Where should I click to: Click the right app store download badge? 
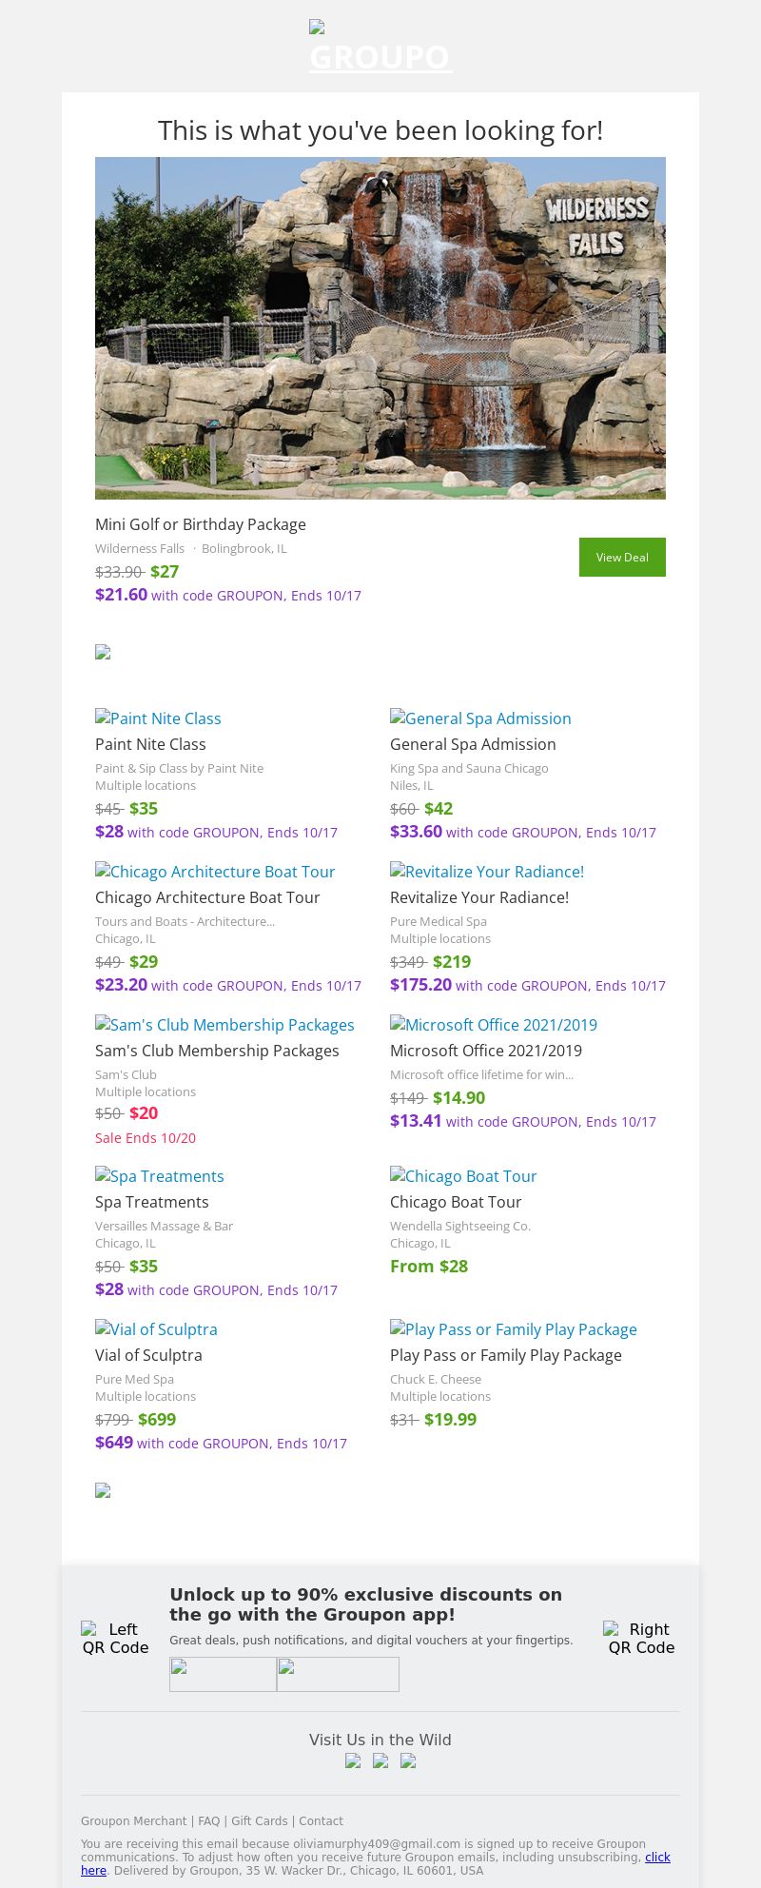[338, 1674]
